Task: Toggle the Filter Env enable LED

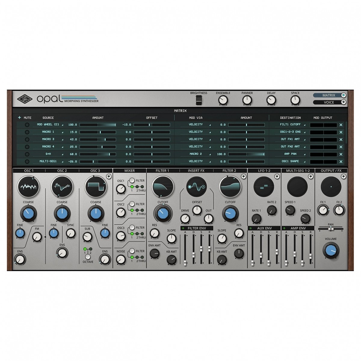Action: coord(183,228)
